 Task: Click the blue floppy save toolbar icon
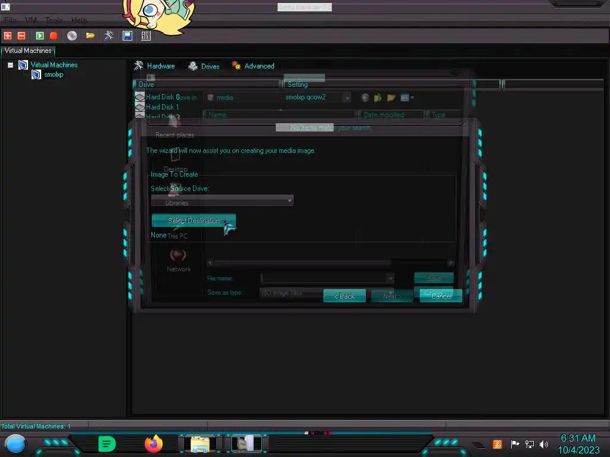click(x=127, y=36)
